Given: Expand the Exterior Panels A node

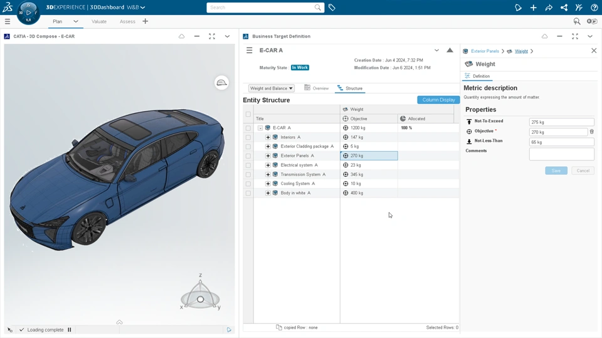Looking at the screenshot, I should [268, 156].
